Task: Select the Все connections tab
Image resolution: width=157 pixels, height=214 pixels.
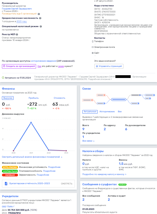Action: coord(120,112)
